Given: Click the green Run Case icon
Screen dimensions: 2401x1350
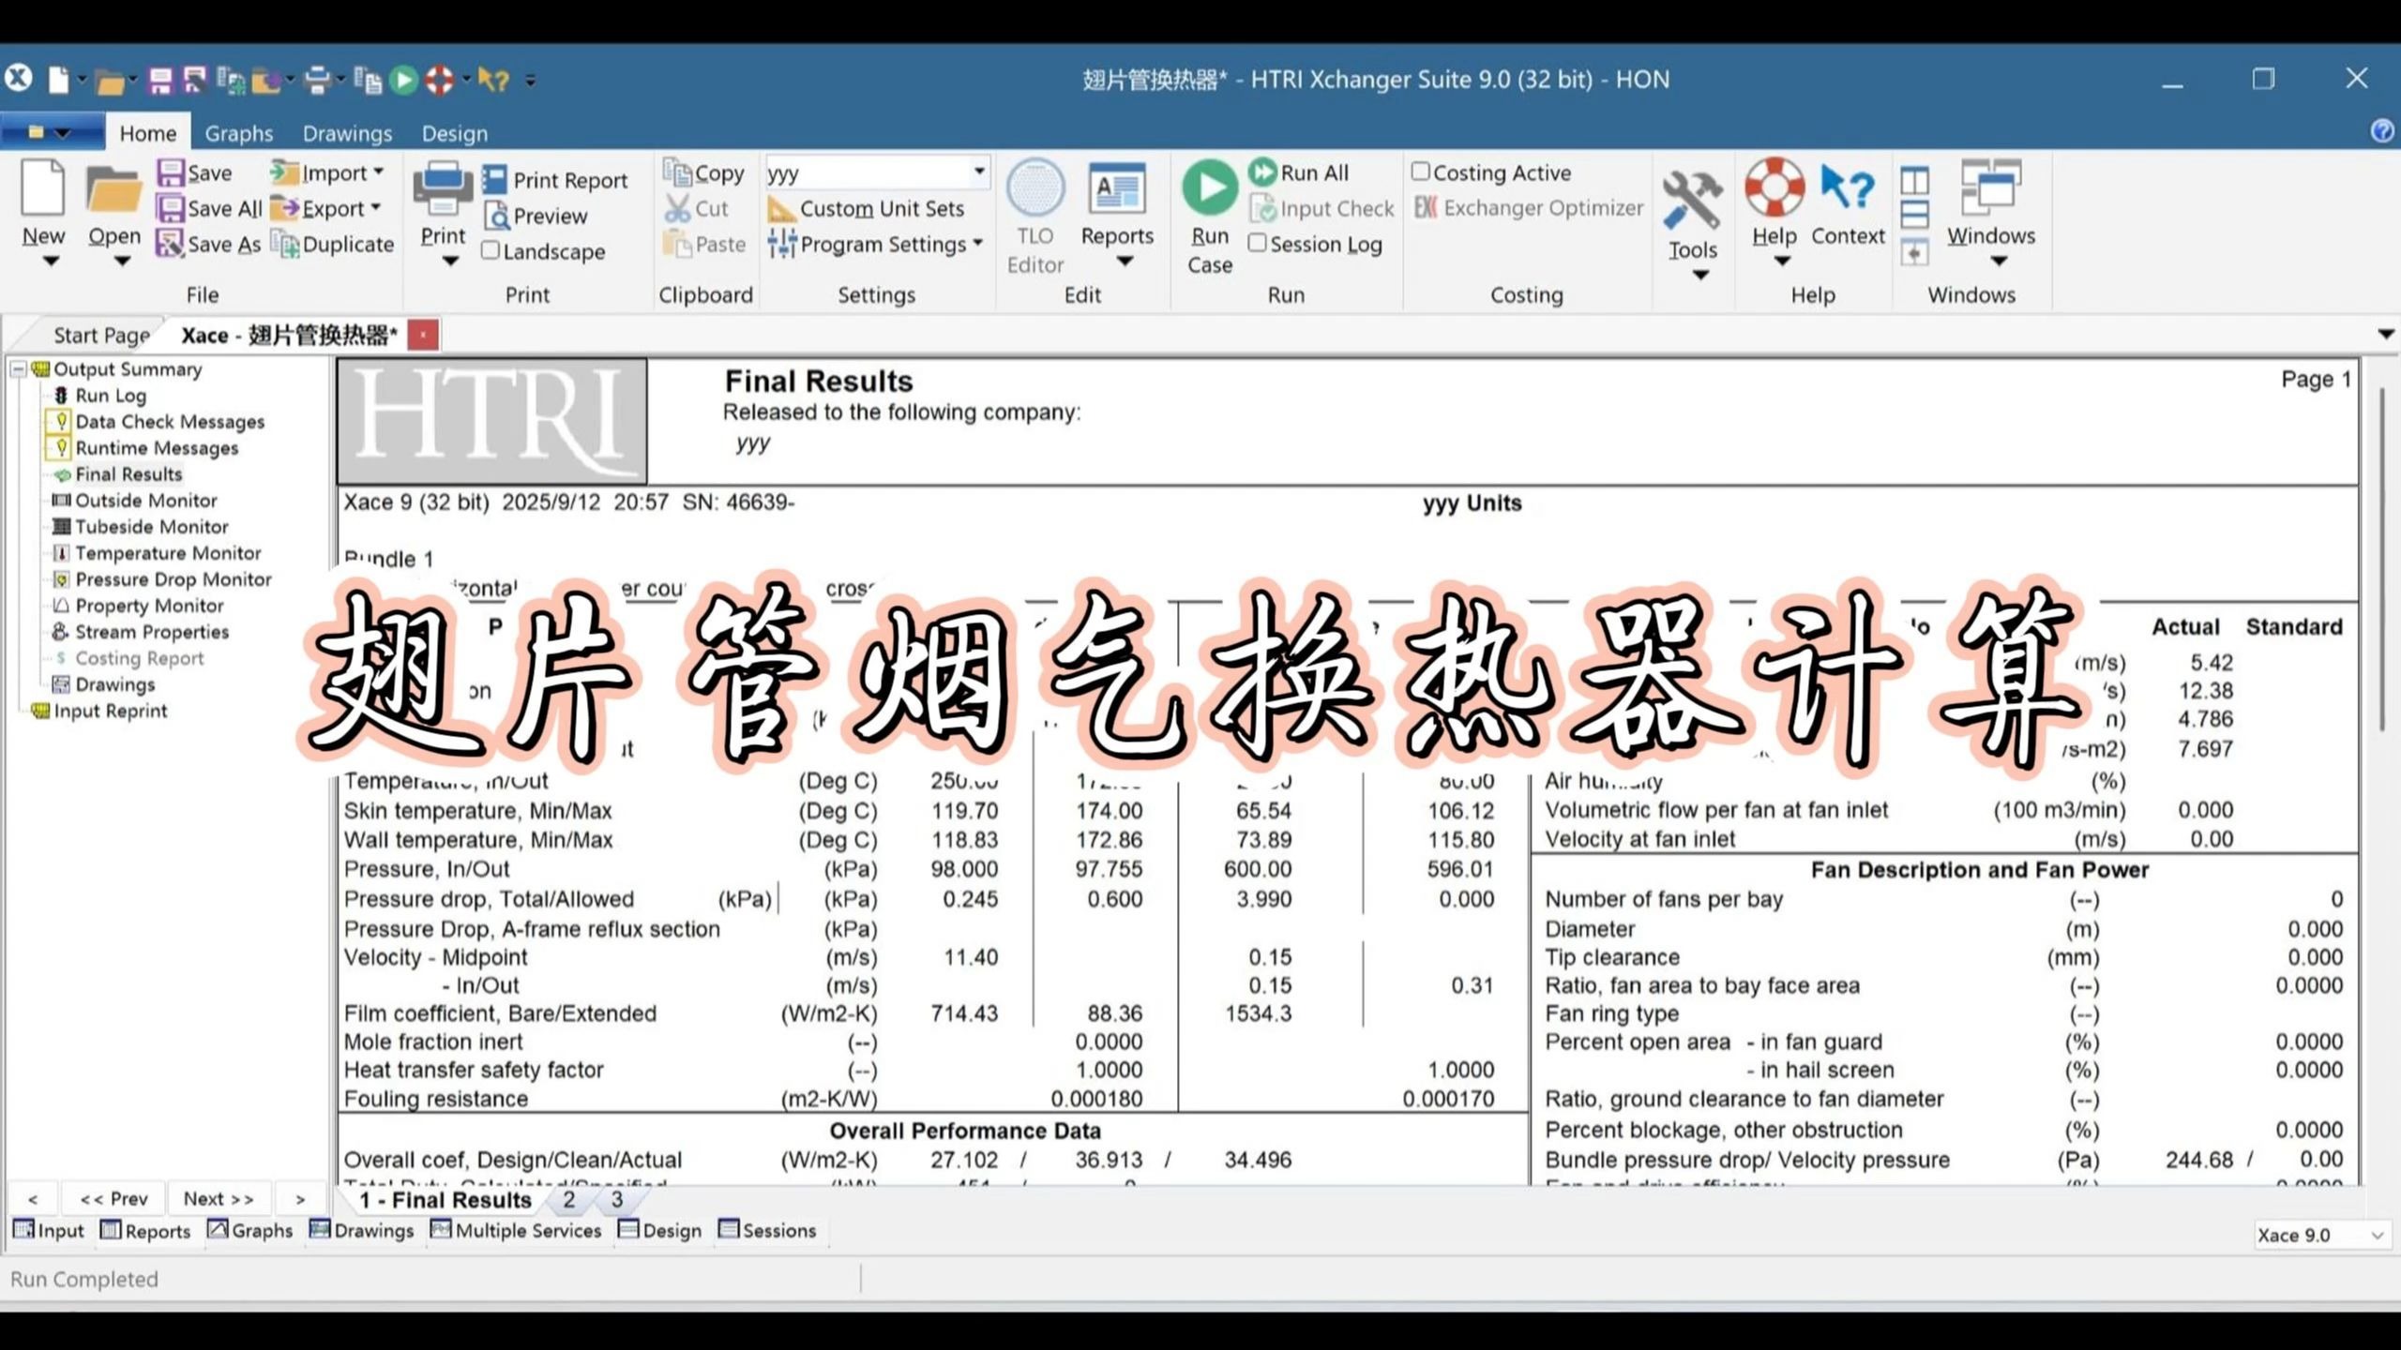Looking at the screenshot, I should [1209, 187].
